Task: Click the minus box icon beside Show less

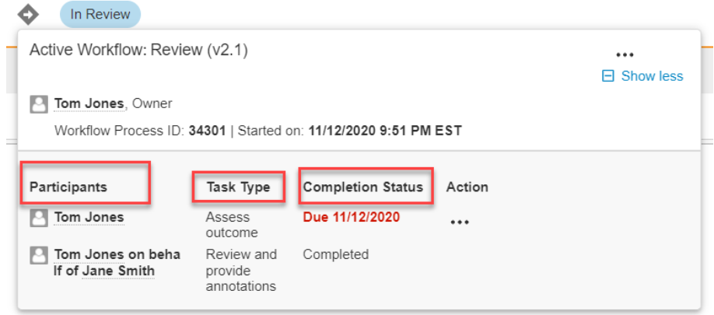Action: pos(608,76)
